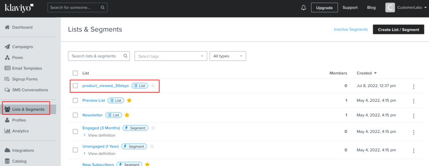Open more options for product_viewed_30days row

click(413, 86)
